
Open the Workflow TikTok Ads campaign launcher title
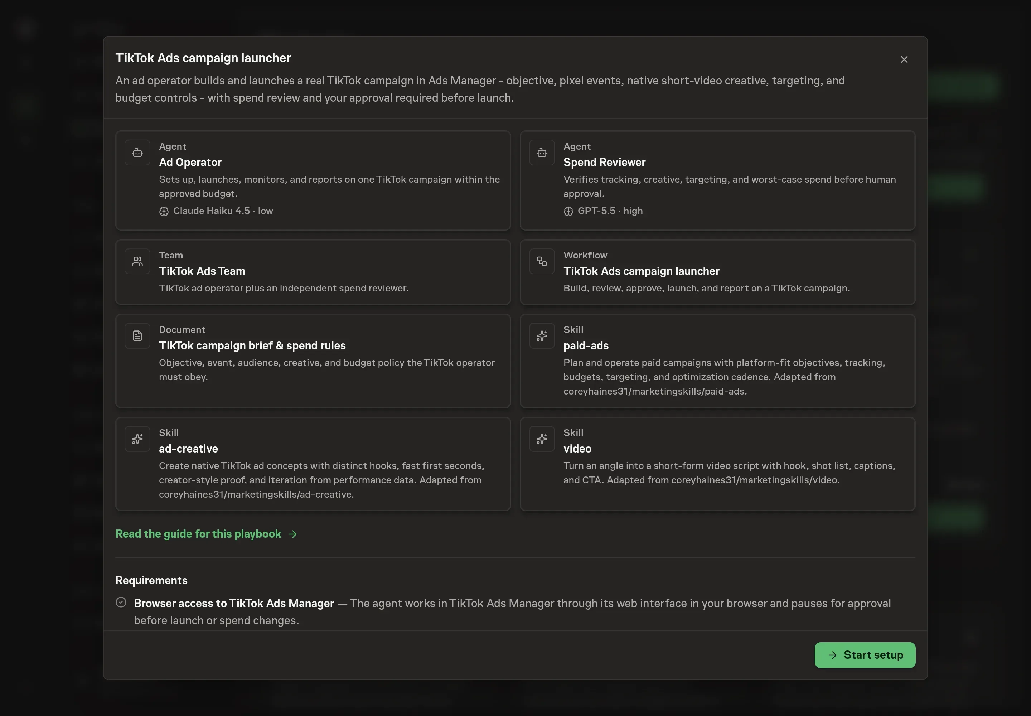(641, 271)
